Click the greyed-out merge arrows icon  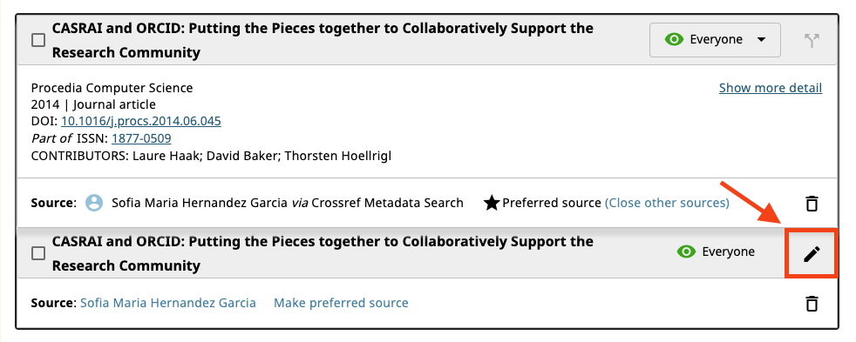[812, 40]
